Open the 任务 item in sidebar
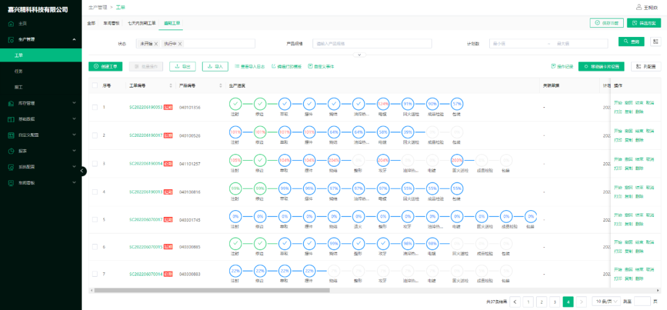667x310 pixels. [x=19, y=71]
